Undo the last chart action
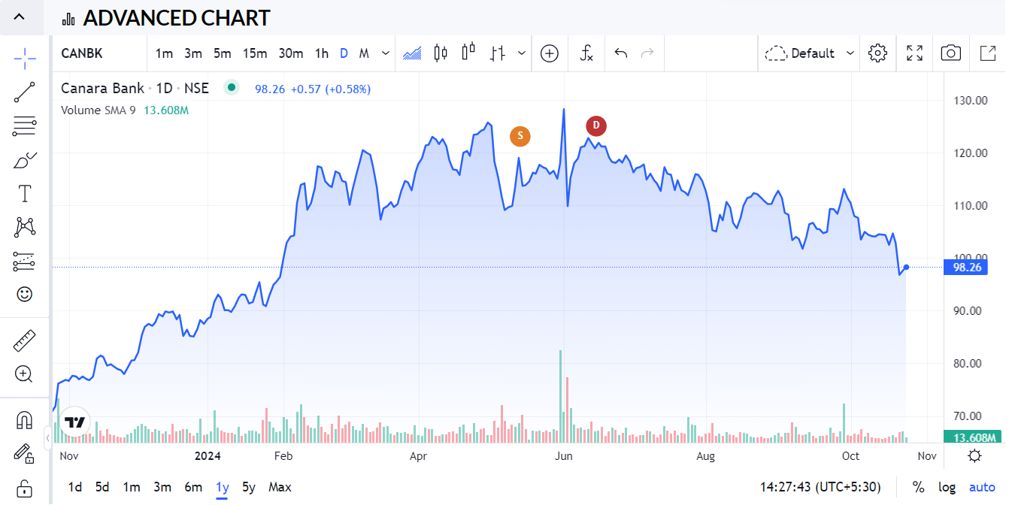This screenshot has height=505, width=1009. pyautogui.click(x=621, y=53)
